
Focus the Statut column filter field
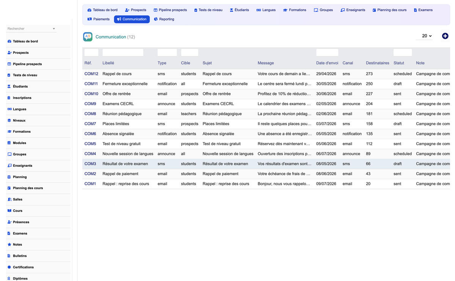(403, 53)
